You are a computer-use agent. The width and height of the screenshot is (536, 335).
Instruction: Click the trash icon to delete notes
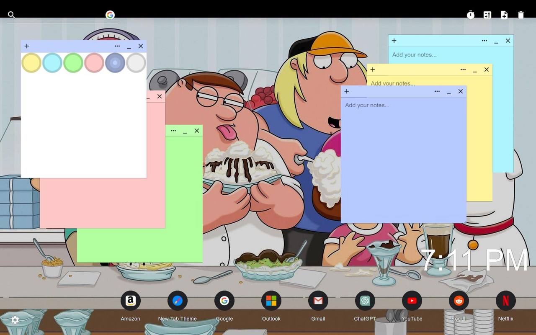click(x=521, y=15)
